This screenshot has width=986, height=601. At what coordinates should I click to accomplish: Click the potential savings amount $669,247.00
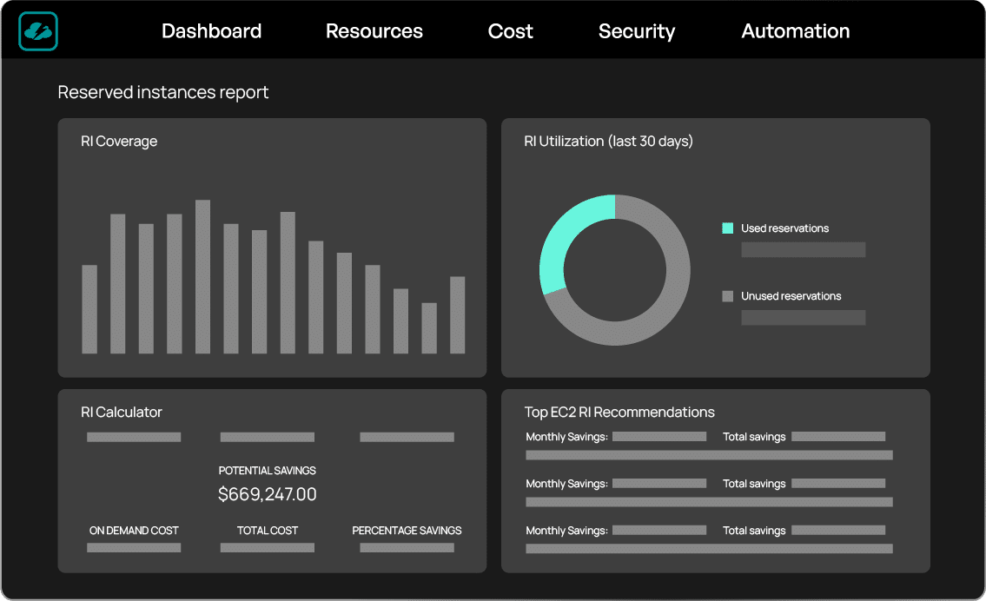268,494
